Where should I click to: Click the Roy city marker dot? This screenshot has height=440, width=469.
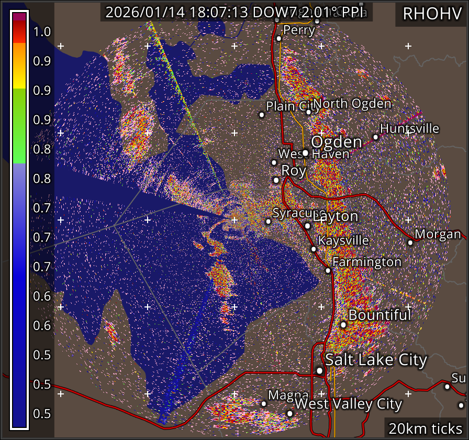(276, 180)
